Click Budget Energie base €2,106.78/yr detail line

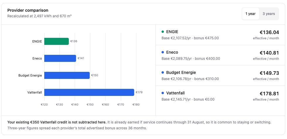[x=190, y=79]
